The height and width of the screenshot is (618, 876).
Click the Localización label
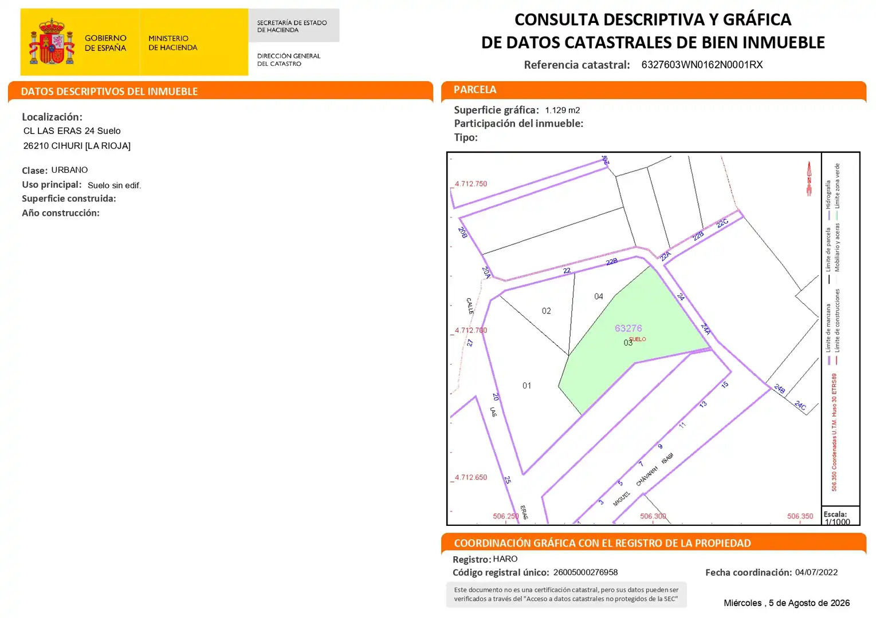52,117
